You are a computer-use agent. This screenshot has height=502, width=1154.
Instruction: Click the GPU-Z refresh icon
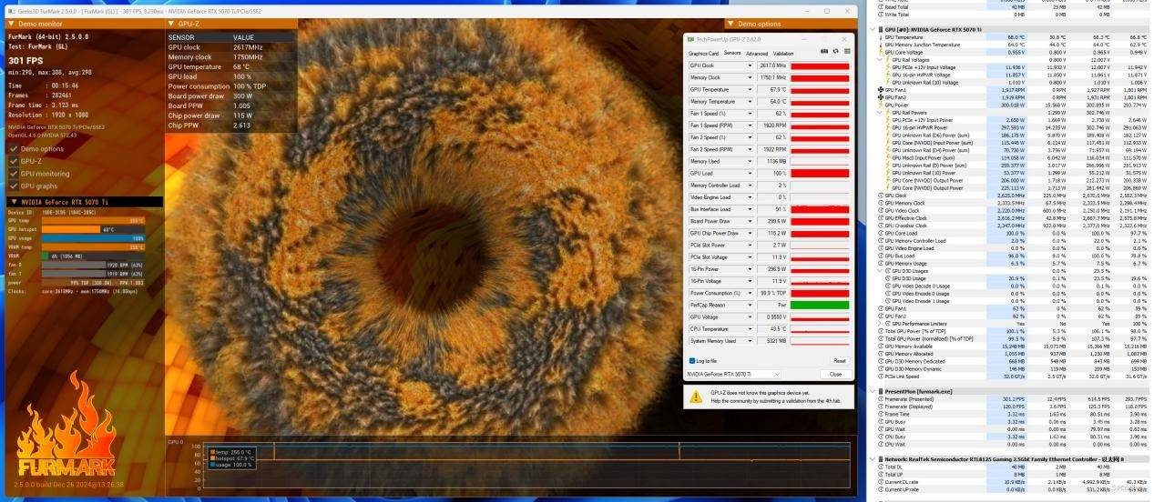(835, 52)
